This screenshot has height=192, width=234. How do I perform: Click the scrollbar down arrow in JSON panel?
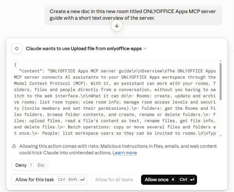pos(221,136)
